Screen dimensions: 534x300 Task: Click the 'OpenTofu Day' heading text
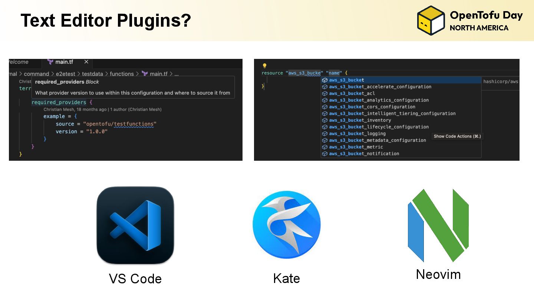click(x=486, y=16)
